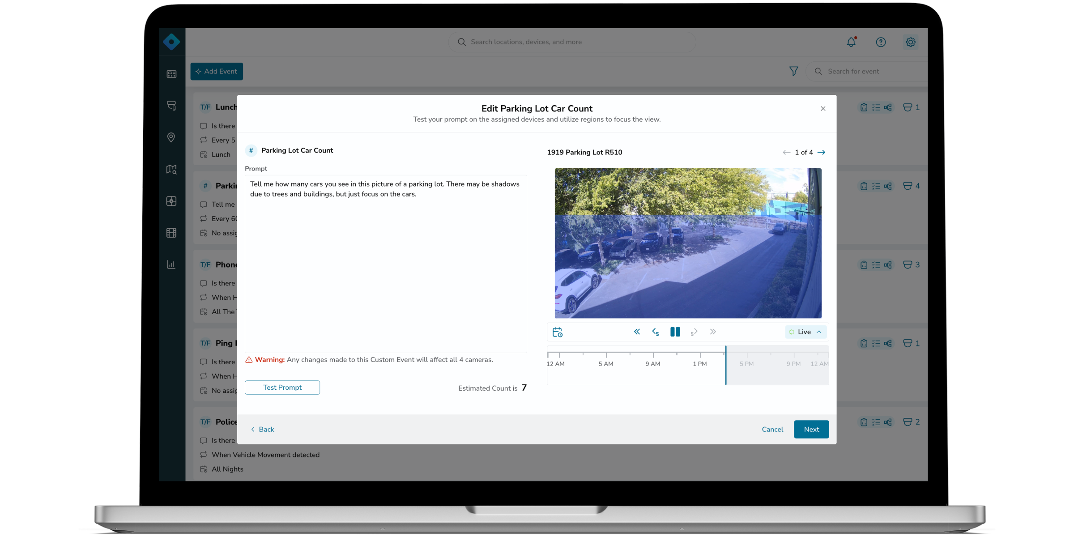
Task: Advance to camera 2 of 4 with arrow
Action: pos(822,152)
